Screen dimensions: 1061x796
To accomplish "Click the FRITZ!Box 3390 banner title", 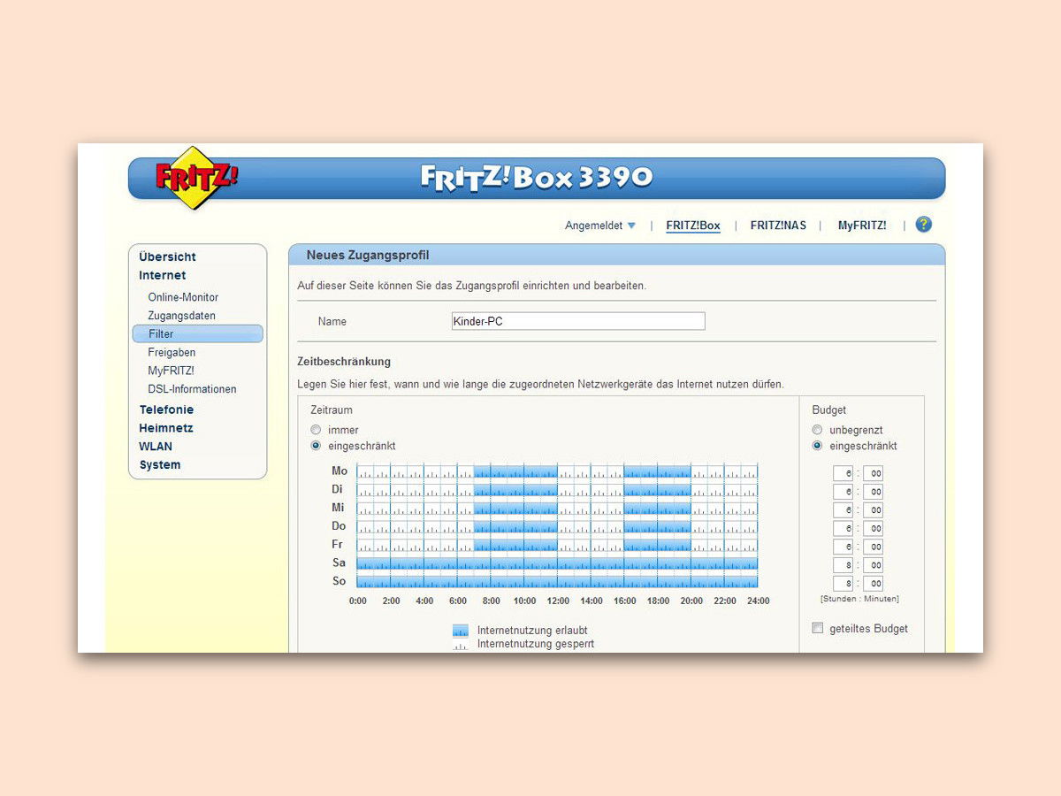I will coord(537,178).
